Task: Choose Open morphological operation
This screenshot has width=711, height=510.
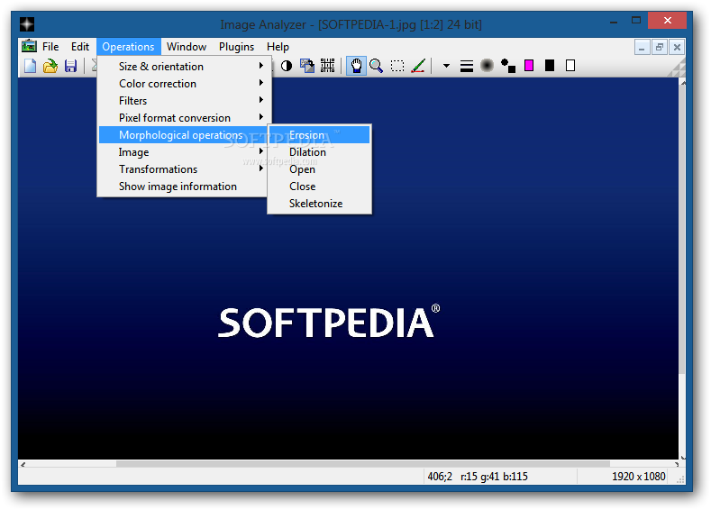Action: pos(320,169)
